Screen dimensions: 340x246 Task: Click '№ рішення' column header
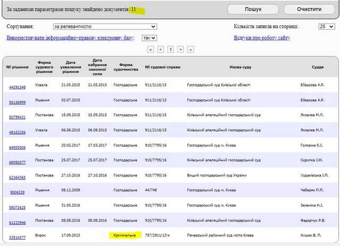point(18,67)
